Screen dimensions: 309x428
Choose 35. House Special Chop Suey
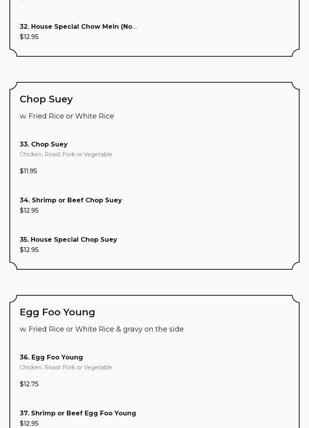tap(68, 239)
